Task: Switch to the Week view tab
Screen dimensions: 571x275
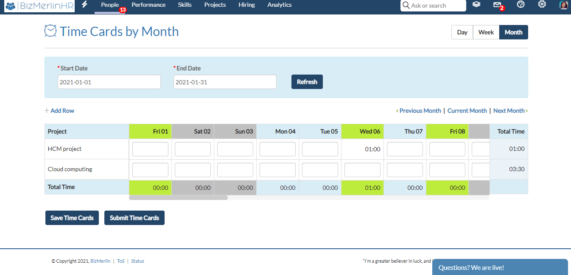Action: pyautogui.click(x=486, y=32)
